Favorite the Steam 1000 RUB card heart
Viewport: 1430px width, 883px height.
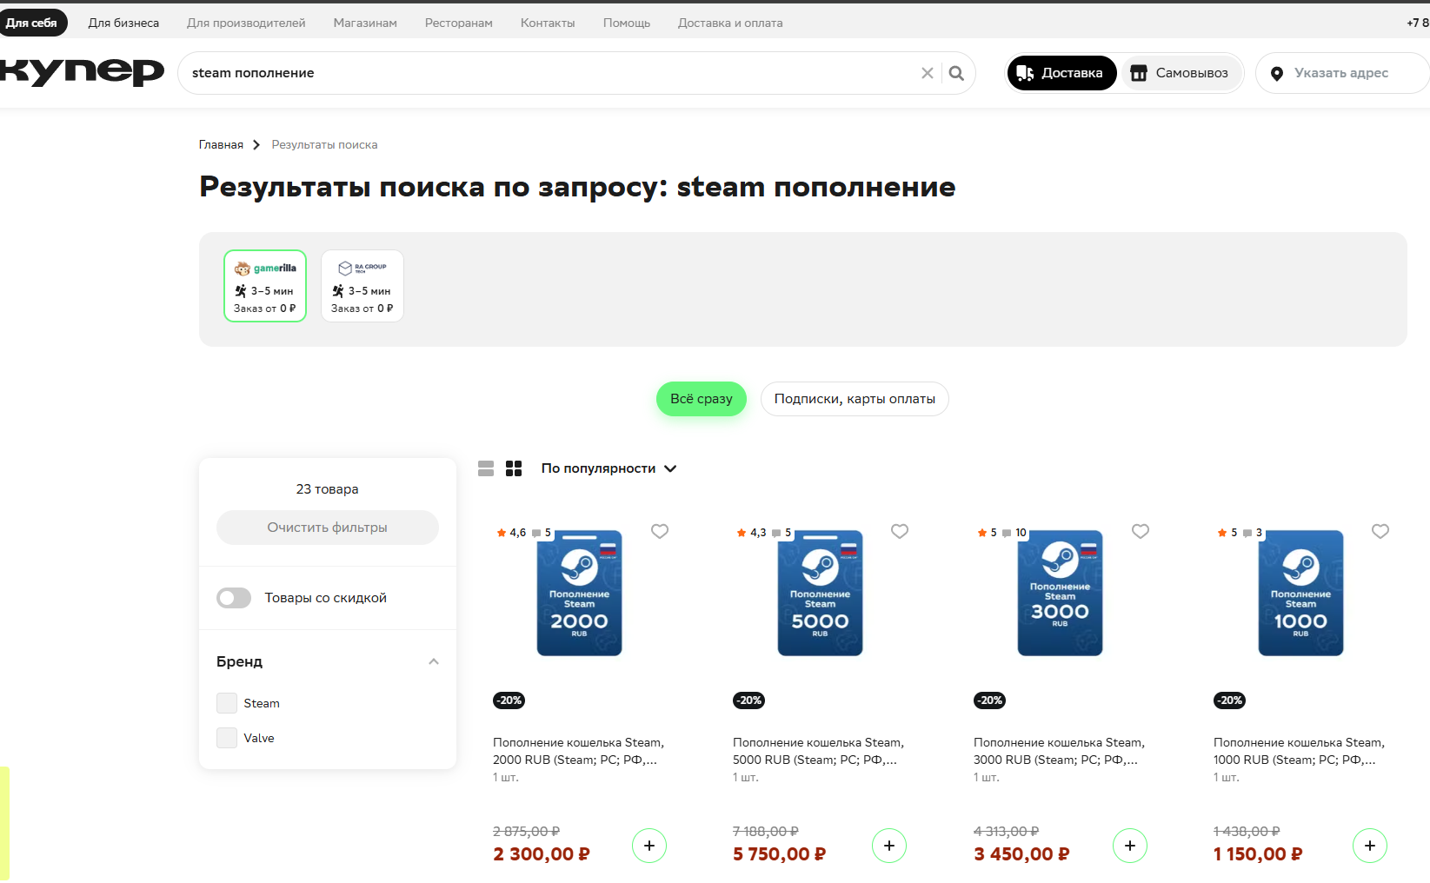pyautogui.click(x=1380, y=531)
